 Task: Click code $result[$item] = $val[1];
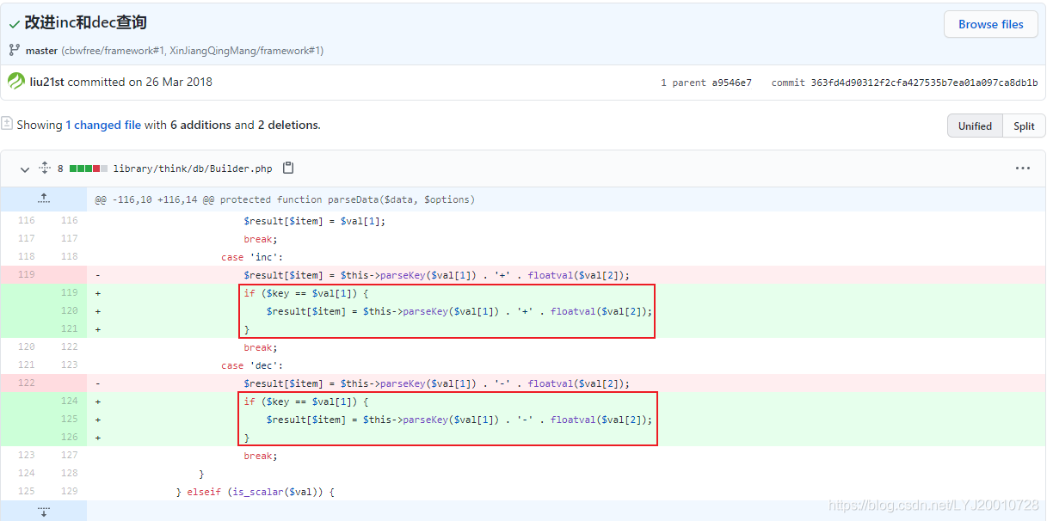tap(315, 221)
